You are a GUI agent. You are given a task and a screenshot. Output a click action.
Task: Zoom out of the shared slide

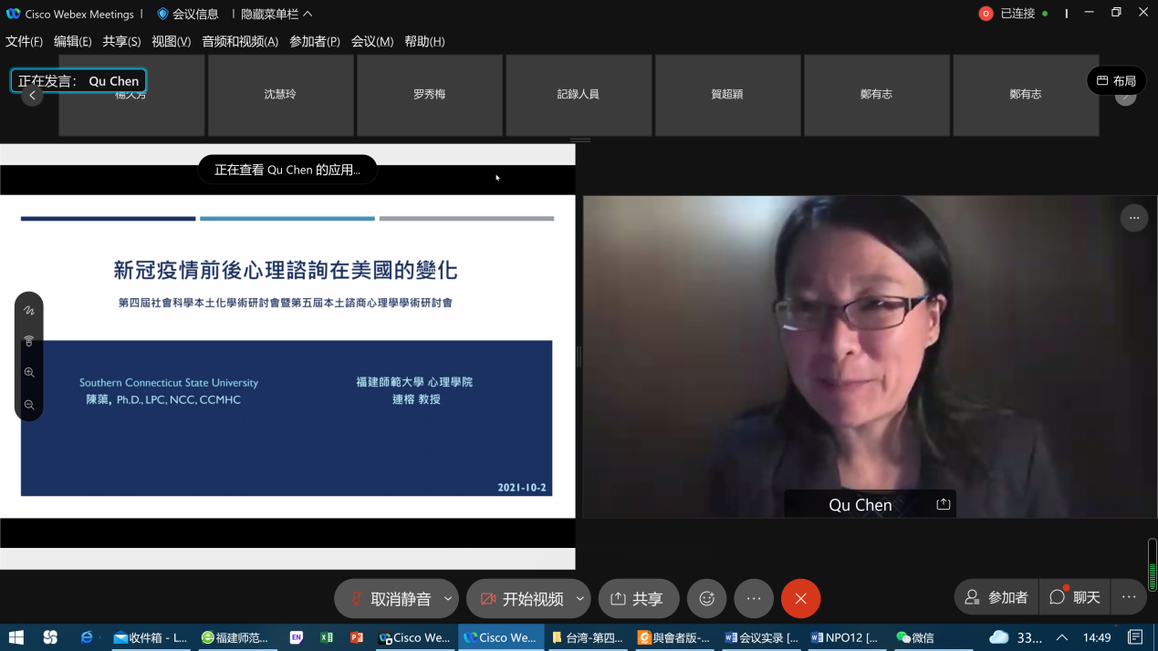[29, 404]
